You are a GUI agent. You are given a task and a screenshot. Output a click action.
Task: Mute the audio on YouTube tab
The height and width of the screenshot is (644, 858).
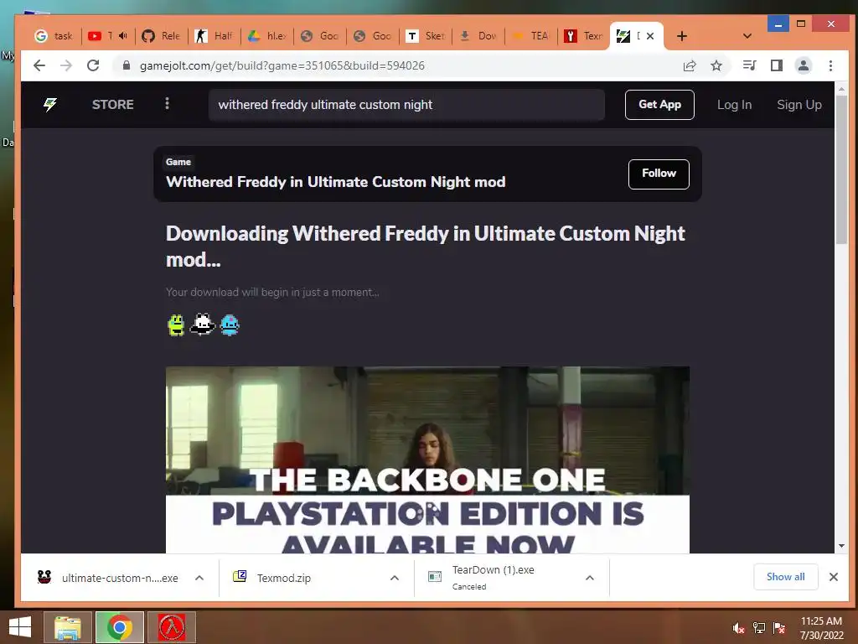pyautogui.click(x=122, y=35)
